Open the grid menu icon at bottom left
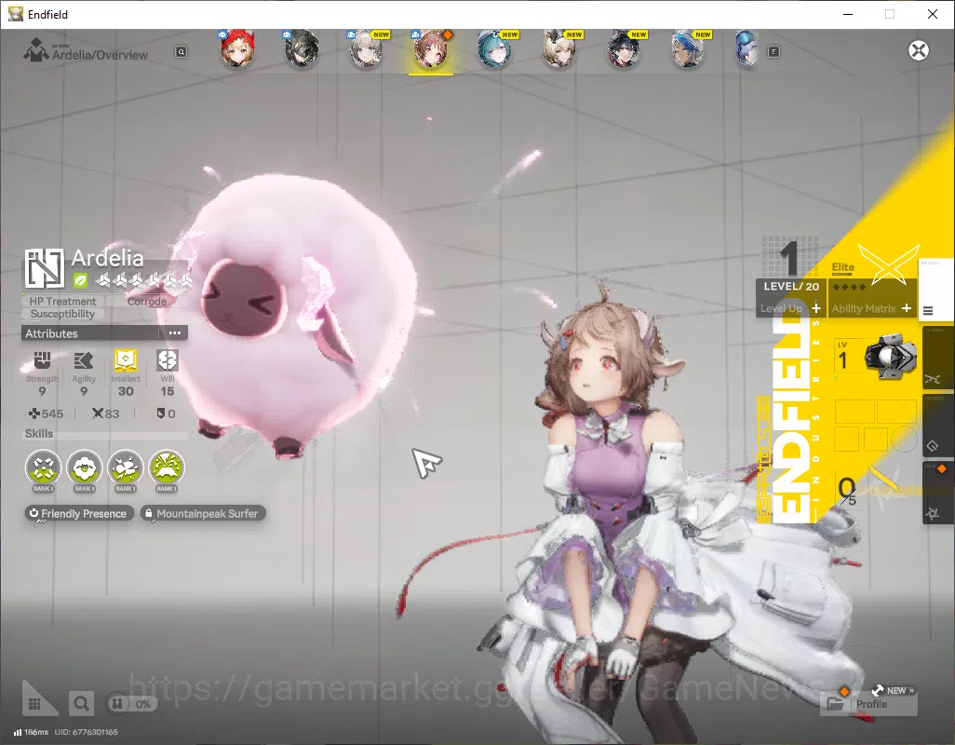 coord(34,704)
